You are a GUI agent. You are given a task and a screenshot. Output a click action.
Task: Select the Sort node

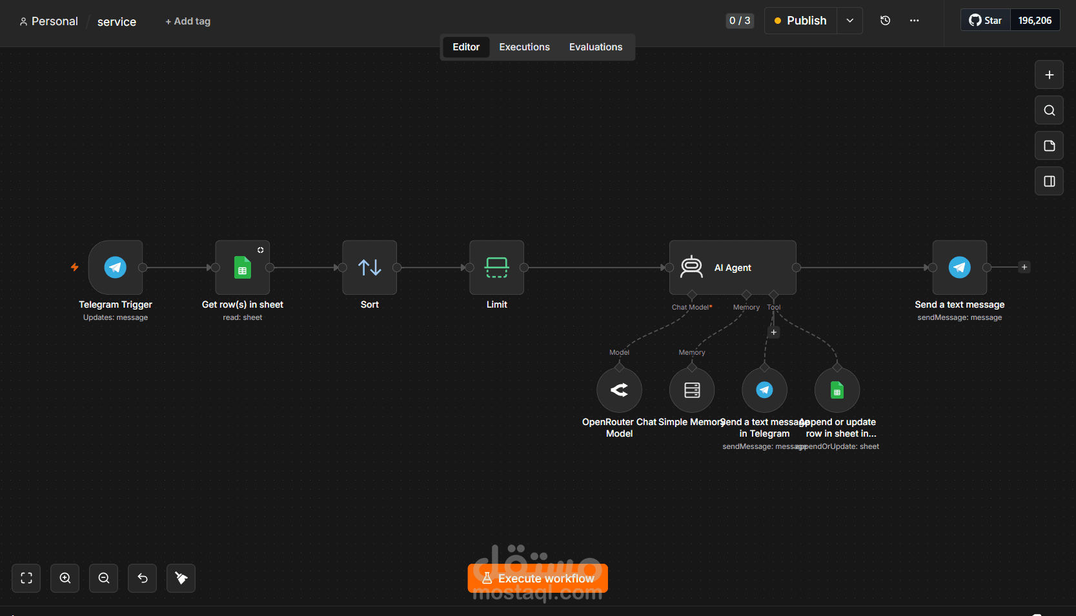tap(370, 267)
